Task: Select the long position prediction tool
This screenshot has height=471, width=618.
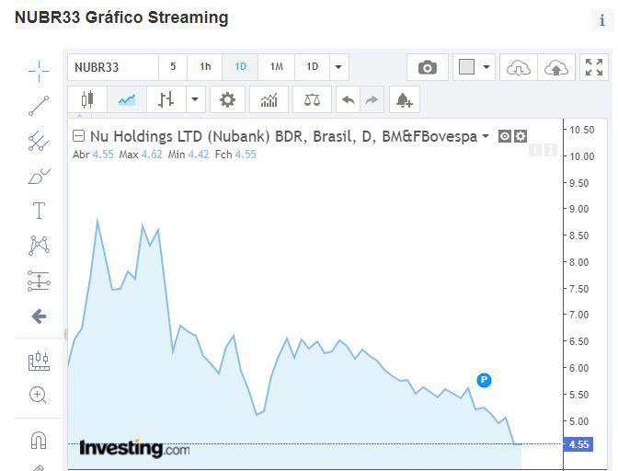Action: (x=39, y=281)
